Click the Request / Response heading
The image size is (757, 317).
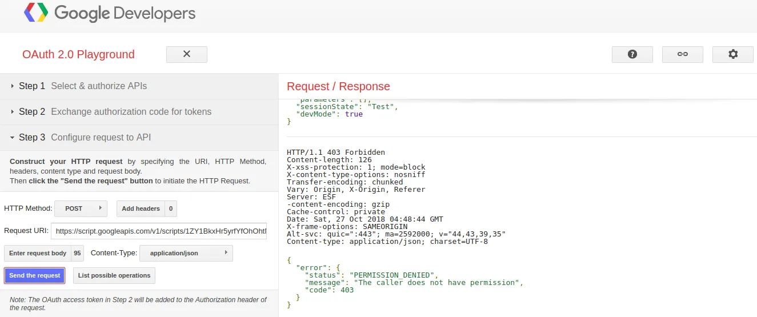tap(338, 86)
